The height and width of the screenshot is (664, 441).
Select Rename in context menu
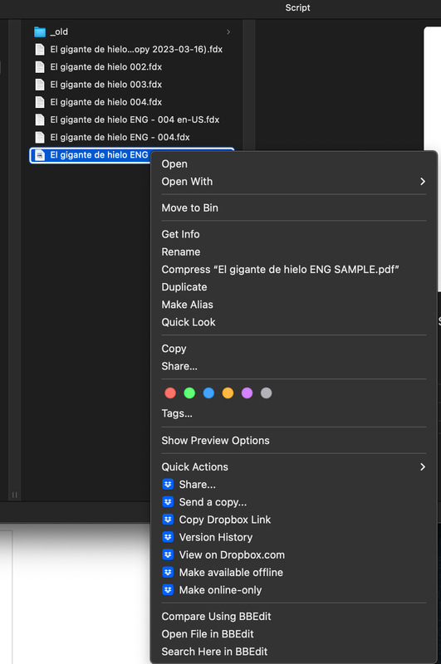click(181, 252)
